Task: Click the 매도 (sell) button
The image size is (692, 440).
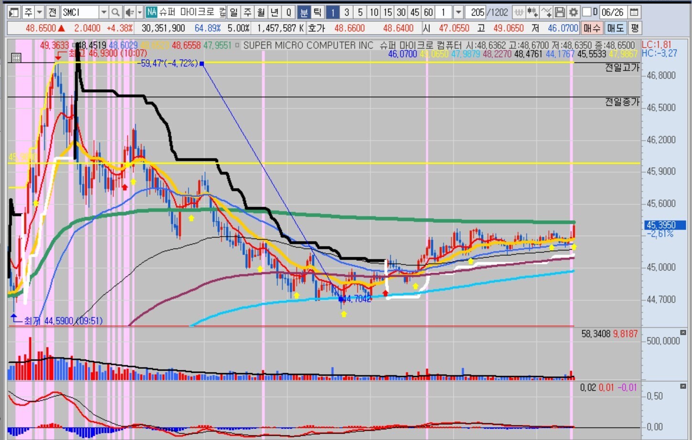Action: tap(615, 28)
